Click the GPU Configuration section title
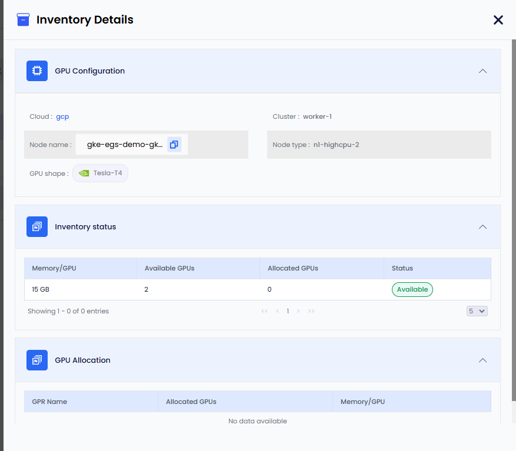Image resolution: width=516 pixels, height=451 pixels. [x=90, y=71]
